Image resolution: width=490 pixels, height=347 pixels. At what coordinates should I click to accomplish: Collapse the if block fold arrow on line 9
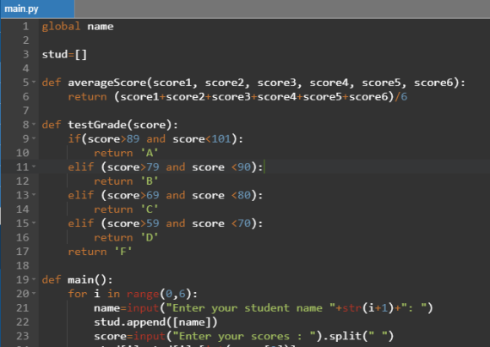[x=34, y=138]
